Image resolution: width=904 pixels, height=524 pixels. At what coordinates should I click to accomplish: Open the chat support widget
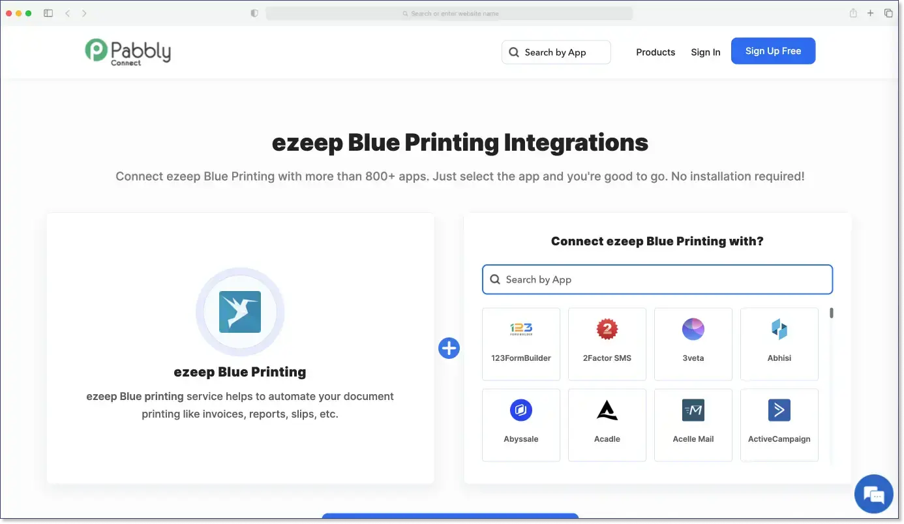(873, 494)
